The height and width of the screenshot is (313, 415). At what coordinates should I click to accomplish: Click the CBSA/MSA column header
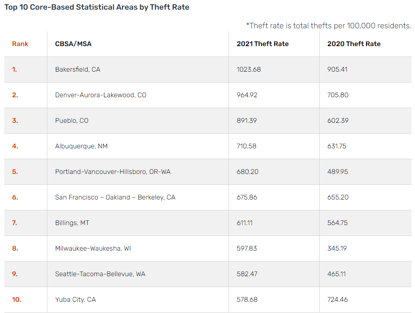point(73,44)
